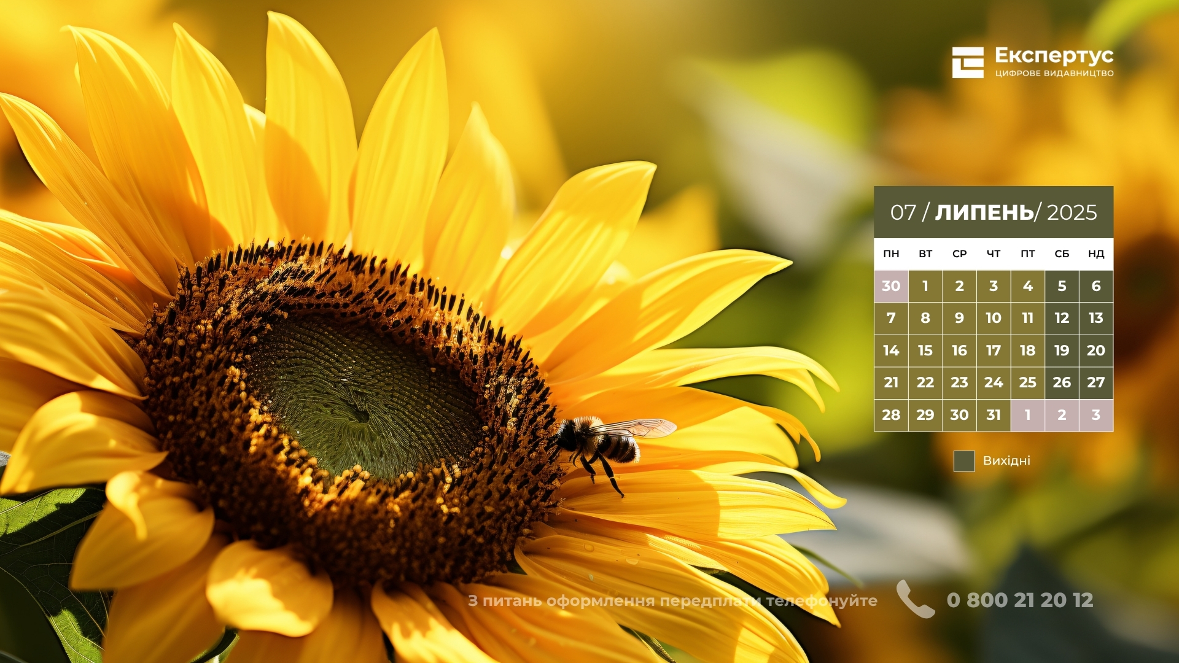The image size is (1179, 663).
Task: Select date 22 in the calendar
Action: coord(925,382)
